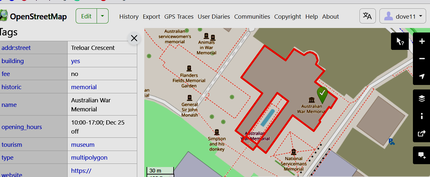Image resolution: width=430 pixels, height=177 pixels.
Task: Click the green checkmark map marker
Action: [322, 95]
